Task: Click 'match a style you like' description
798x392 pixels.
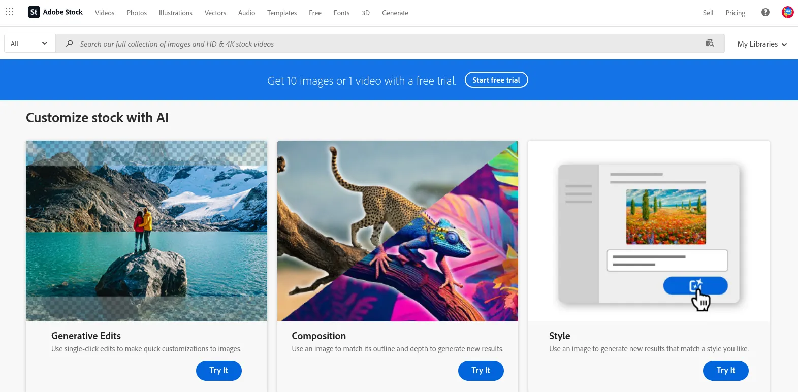Action: 649,349
